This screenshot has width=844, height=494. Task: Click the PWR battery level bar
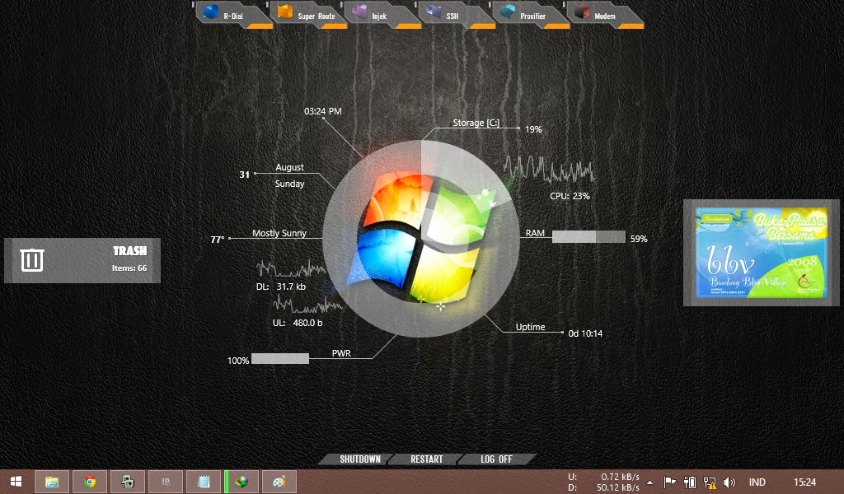[x=280, y=358]
